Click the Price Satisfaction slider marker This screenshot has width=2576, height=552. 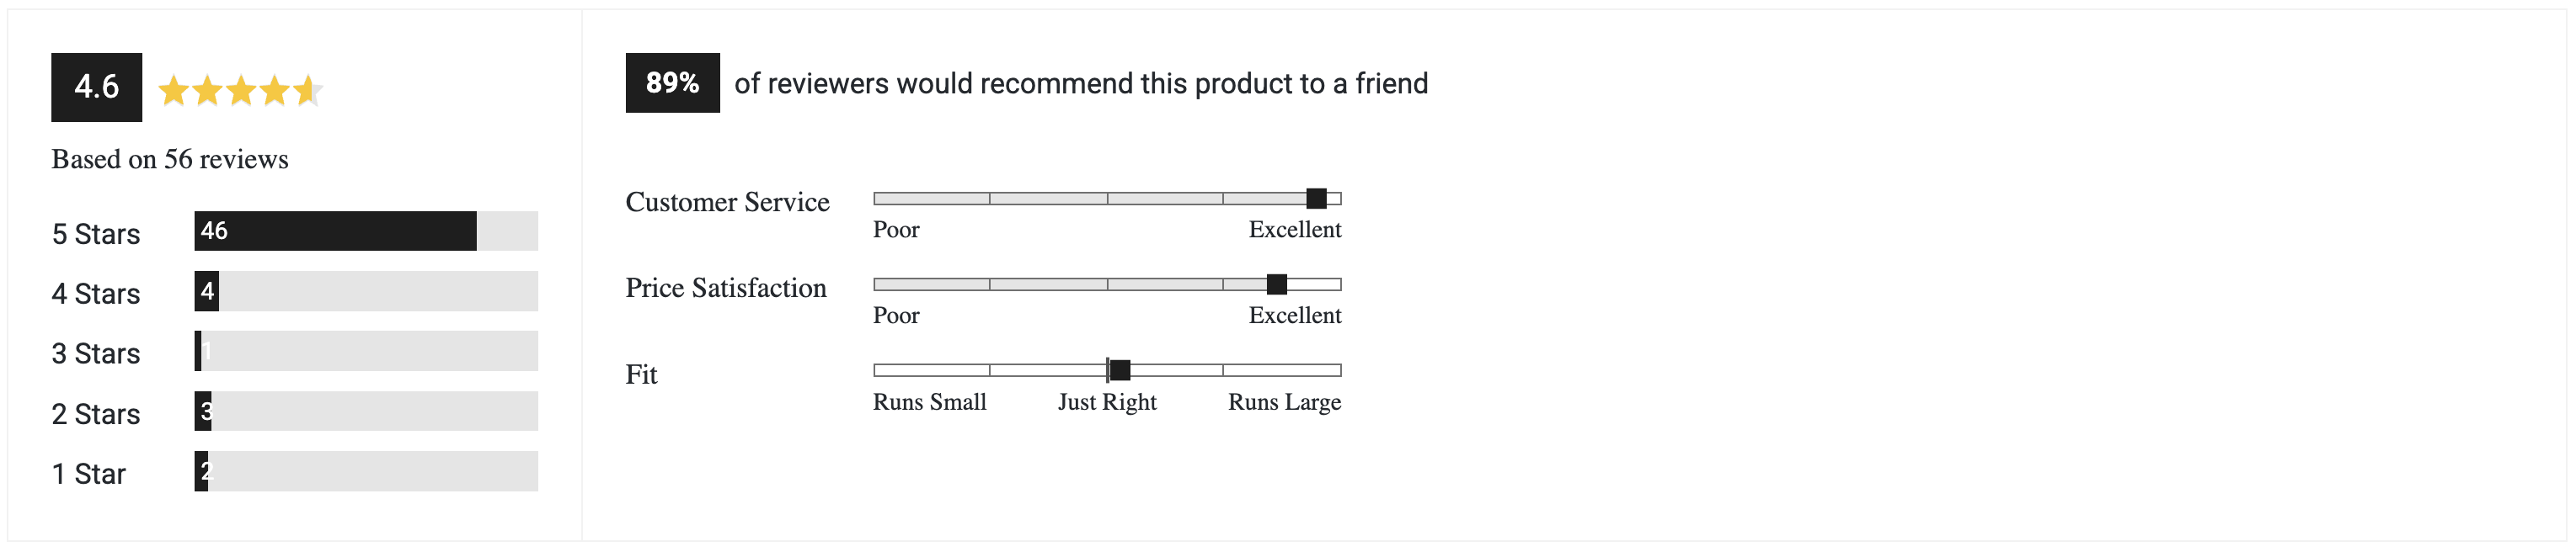[x=1277, y=284]
